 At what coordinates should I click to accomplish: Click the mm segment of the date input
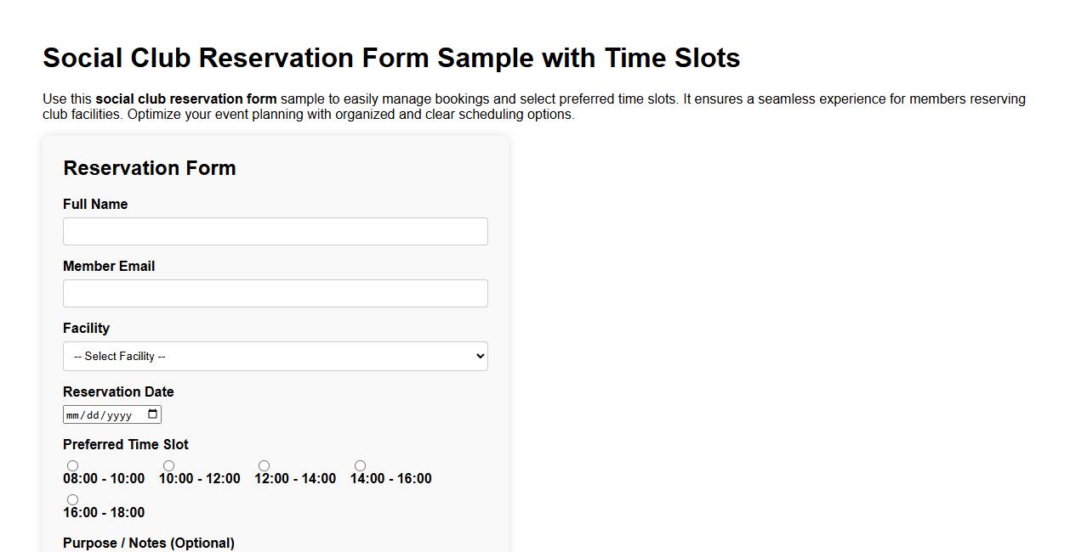pyautogui.click(x=75, y=414)
